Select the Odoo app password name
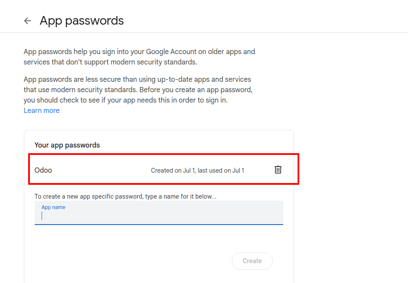The image size is (408, 283). (x=43, y=170)
